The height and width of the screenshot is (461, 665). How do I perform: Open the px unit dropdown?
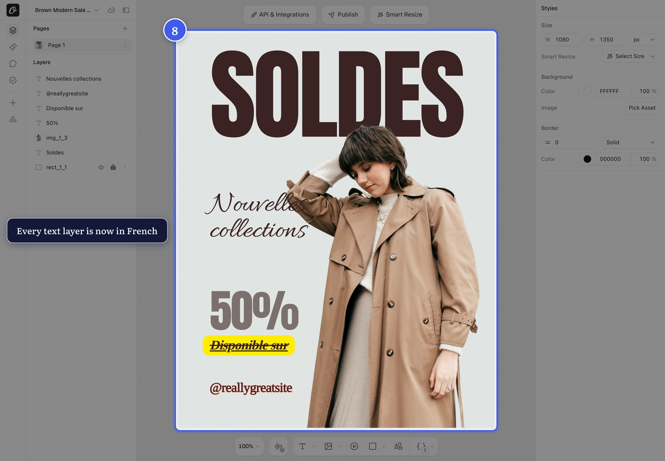[x=644, y=40]
